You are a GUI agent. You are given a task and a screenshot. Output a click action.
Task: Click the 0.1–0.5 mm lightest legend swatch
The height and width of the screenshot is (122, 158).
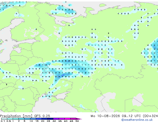(4, 119)
